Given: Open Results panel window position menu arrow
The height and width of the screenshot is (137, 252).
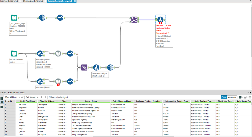Looking at the screenshot, I should point(248,93).
